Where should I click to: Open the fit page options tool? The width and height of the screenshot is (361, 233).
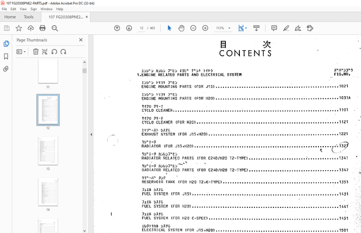tap(242, 28)
